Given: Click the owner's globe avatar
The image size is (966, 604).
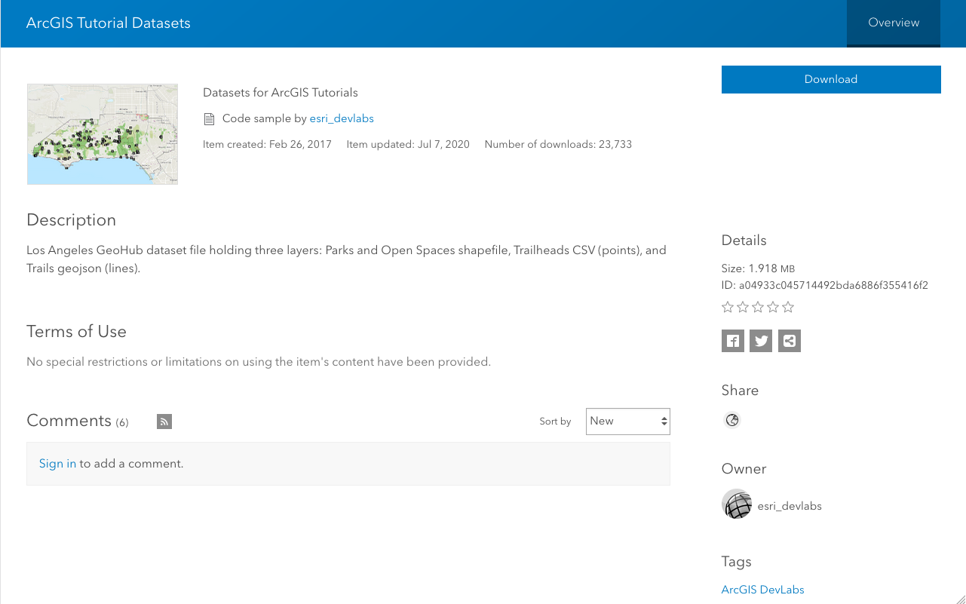Looking at the screenshot, I should coord(737,504).
